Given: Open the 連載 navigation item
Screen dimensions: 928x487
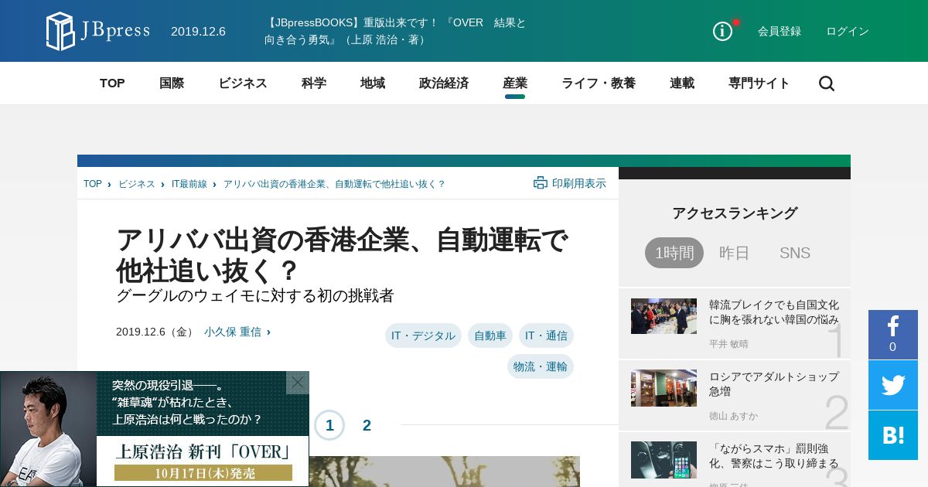Looking at the screenshot, I should [682, 83].
